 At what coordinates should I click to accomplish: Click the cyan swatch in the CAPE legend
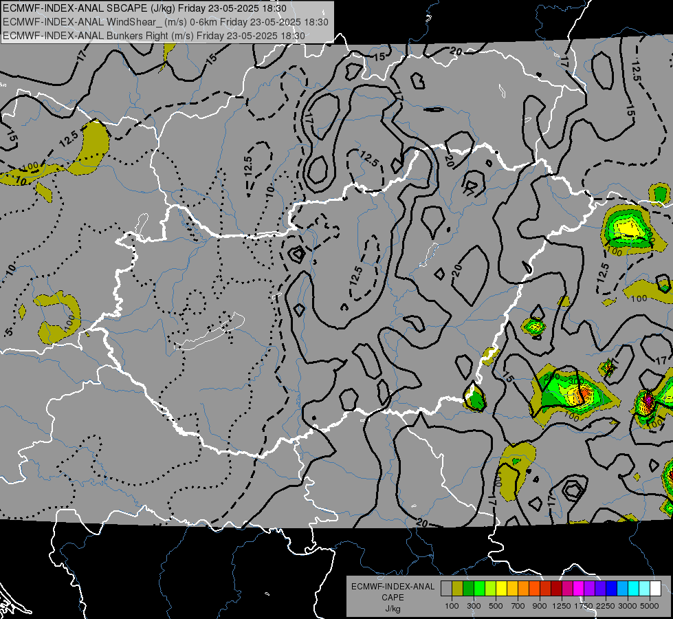coord(634,589)
